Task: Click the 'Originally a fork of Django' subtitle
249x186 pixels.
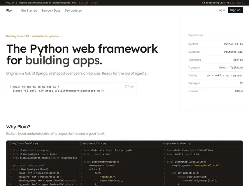Action: coord(77,73)
